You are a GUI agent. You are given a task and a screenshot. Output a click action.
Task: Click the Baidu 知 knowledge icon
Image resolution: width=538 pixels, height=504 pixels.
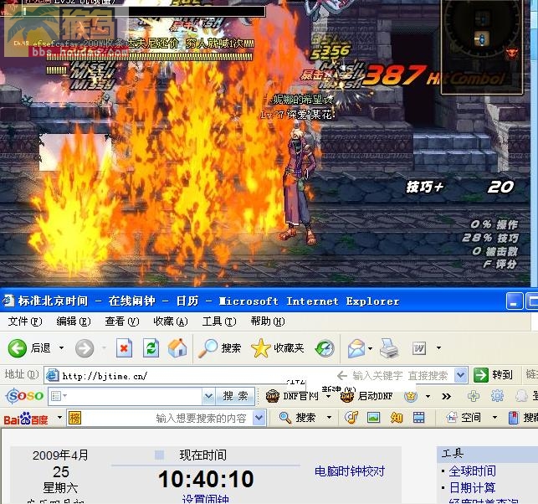pyautogui.click(x=397, y=418)
